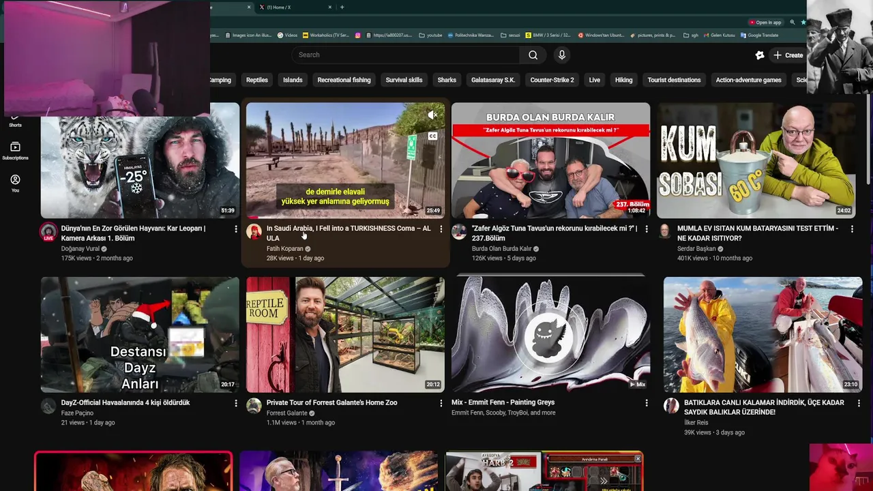Open Subscriptions in the YouTube sidebar
This screenshot has height=491, width=873.
tap(15, 151)
